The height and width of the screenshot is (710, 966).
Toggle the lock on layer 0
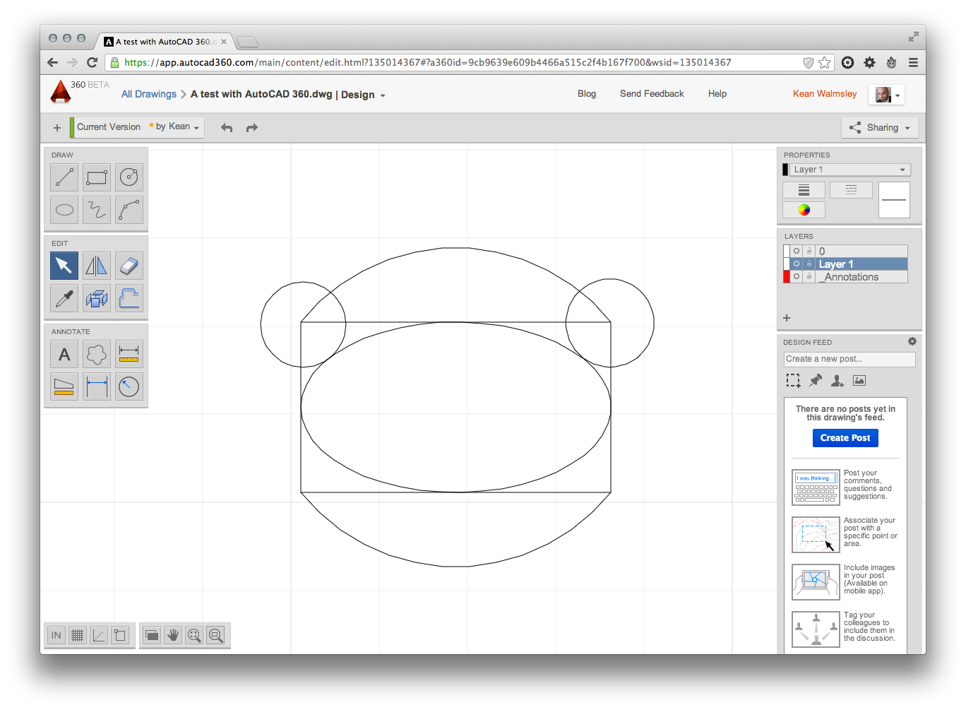point(809,251)
